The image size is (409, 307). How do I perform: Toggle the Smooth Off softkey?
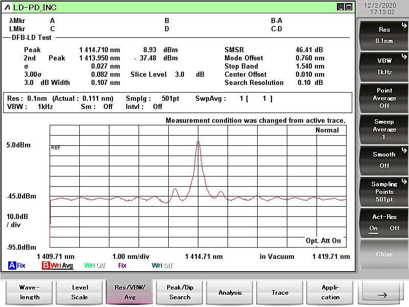tap(384, 160)
